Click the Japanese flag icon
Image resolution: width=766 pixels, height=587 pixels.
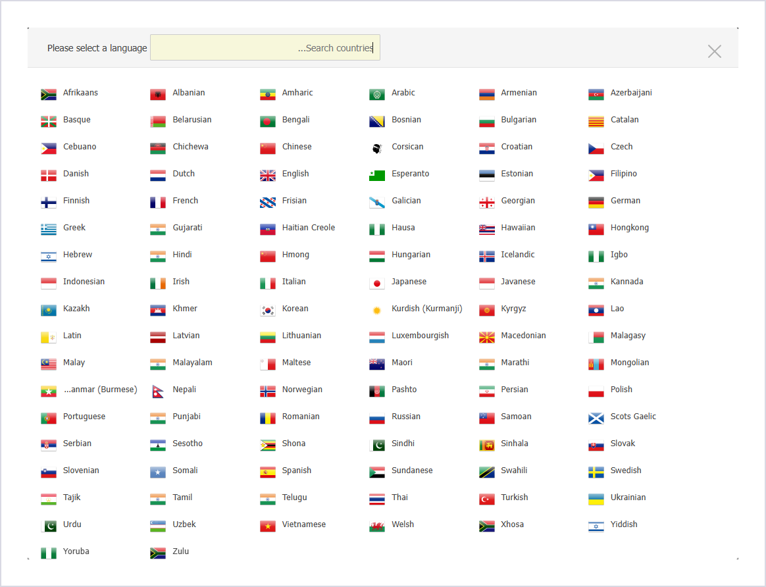click(x=376, y=283)
